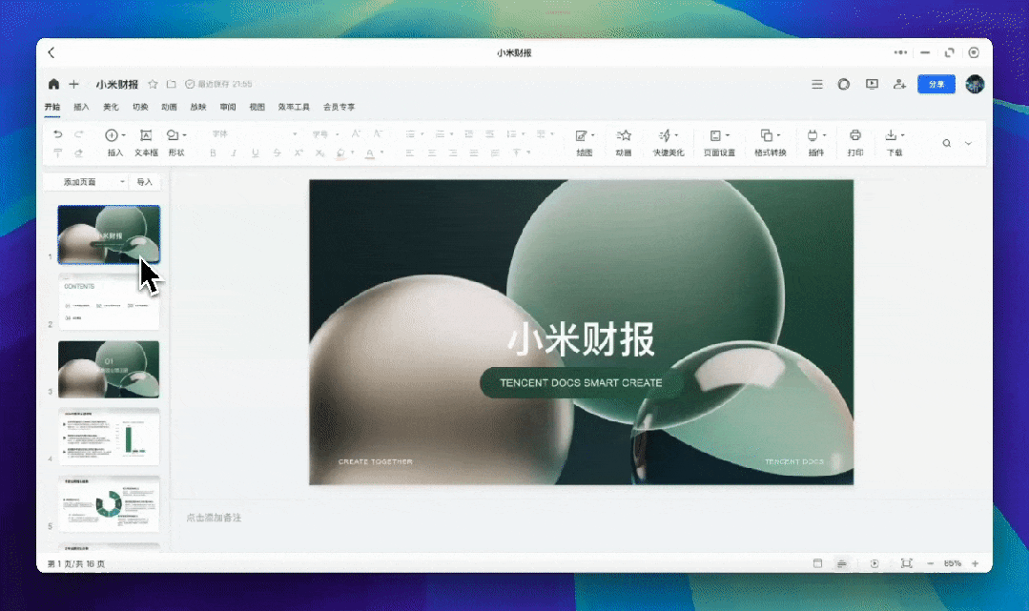Apply strikethrough formatting
Screen dimensions: 1029x611
[x=277, y=153]
